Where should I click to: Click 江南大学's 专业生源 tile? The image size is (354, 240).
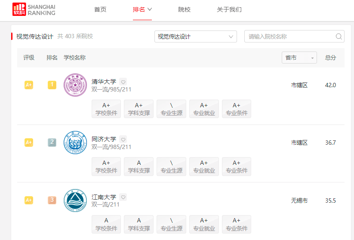click(171, 224)
